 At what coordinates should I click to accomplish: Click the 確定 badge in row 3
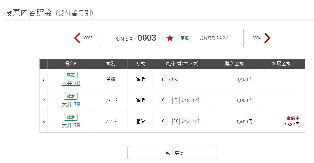pyautogui.click(x=71, y=117)
